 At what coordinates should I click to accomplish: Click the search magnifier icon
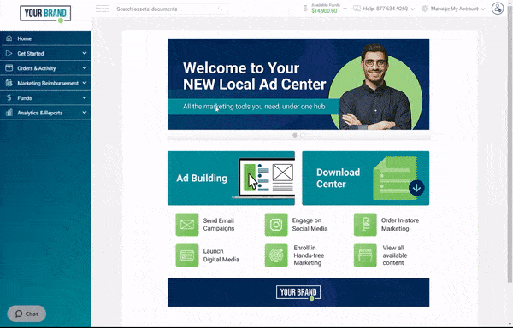[221, 9]
